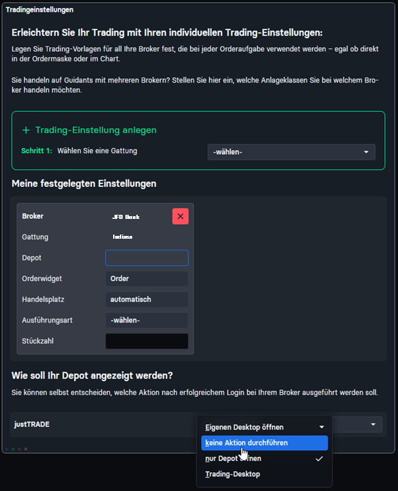Open the Ausführungsart -wählen- dropdown
Viewport: 398px width, 491px height.
tap(147, 321)
